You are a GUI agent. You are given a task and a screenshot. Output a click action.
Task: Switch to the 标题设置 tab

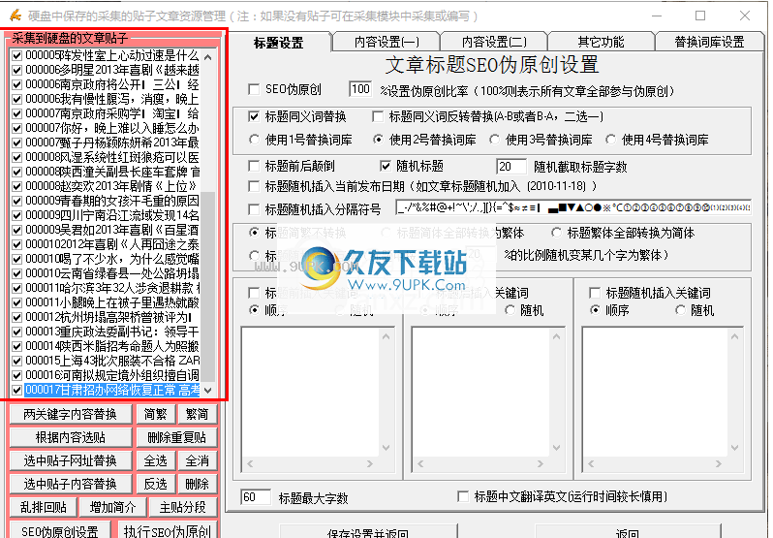tap(279, 43)
